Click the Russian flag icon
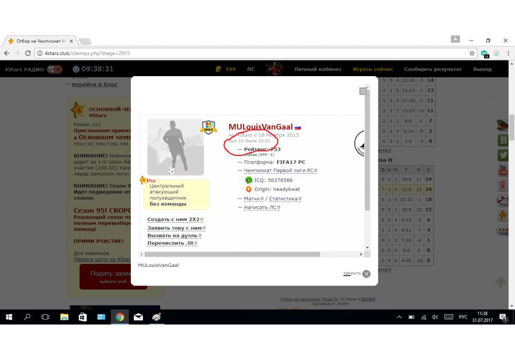 298,128
